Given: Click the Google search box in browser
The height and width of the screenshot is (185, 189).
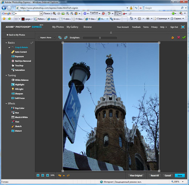Looking at the screenshot, I should 163,8.
